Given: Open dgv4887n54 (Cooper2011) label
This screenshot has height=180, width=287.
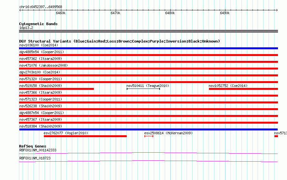Looking at the screenshot, I should (x=42, y=113).
